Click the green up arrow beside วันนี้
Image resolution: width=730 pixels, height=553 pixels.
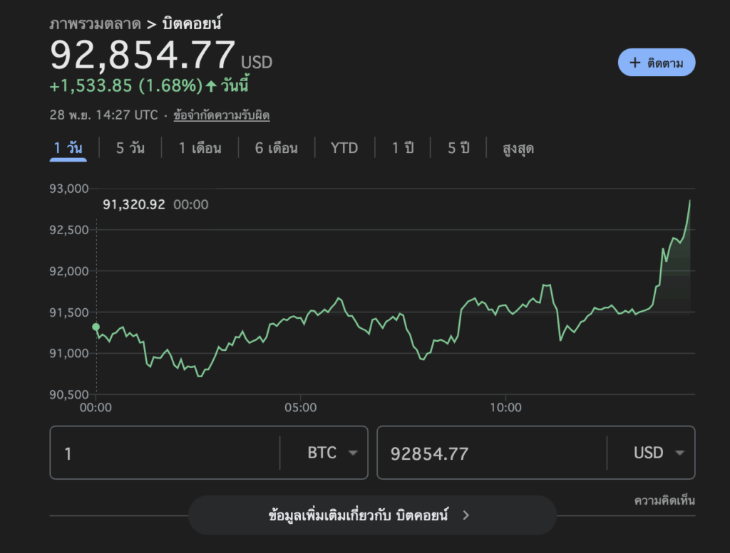point(211,86)
